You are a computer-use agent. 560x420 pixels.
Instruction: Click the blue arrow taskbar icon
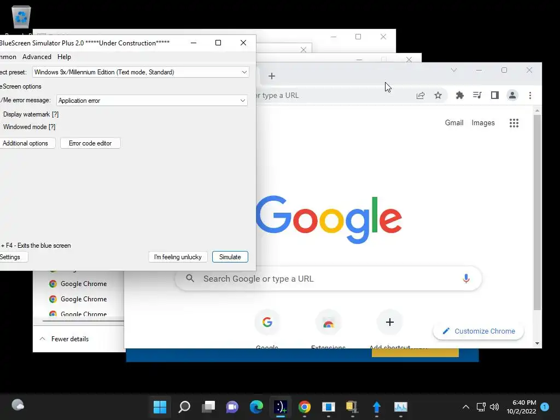point(376,407)
